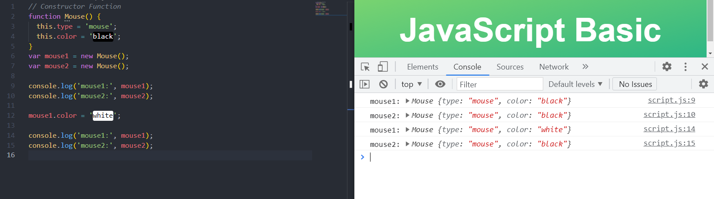
Task: Click the No Issues button
Action: point(635,84)
